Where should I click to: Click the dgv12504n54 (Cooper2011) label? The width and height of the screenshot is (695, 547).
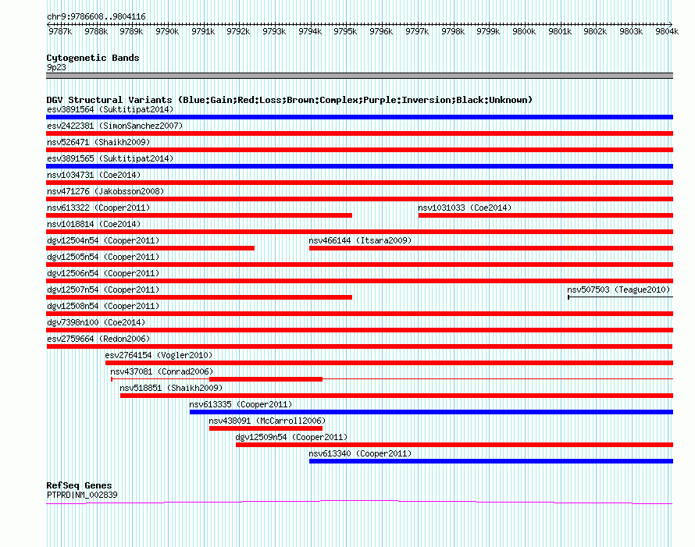click(103, 240)
